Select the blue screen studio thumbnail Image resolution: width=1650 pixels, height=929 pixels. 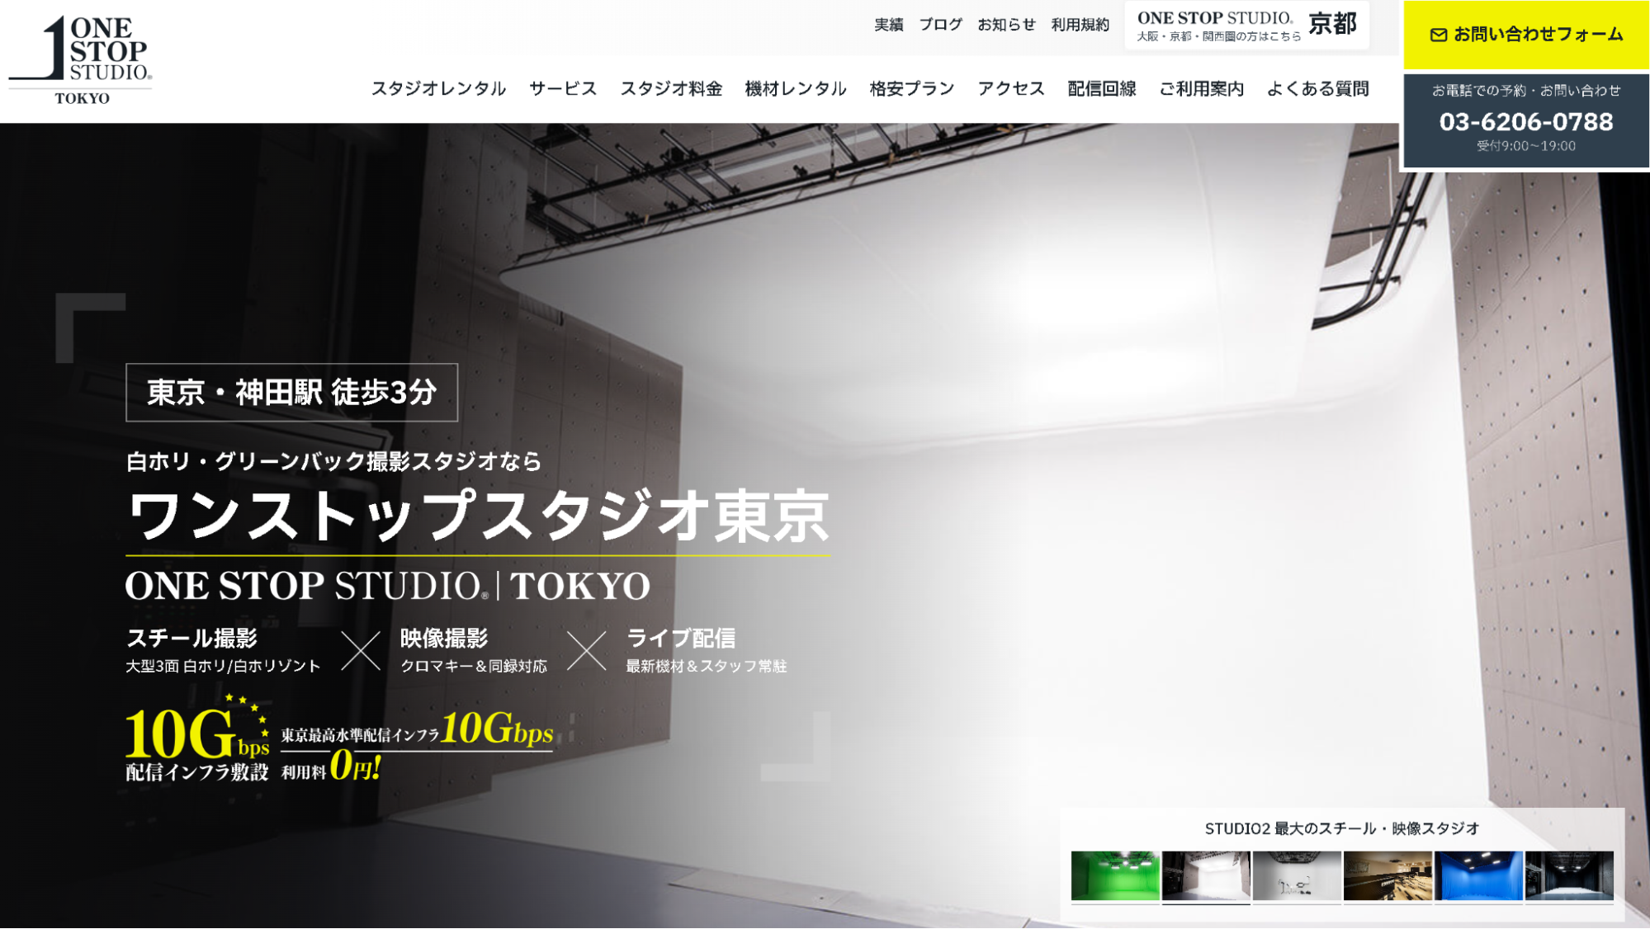coord(1478,875)
